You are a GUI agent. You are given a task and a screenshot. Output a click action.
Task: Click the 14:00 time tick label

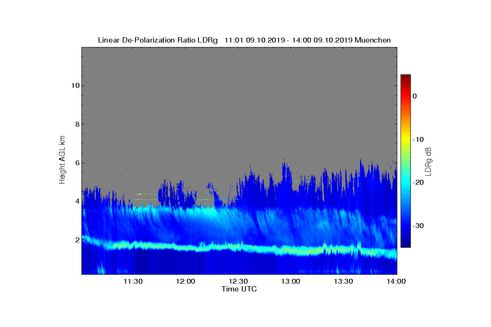click(x=396, y=282)
